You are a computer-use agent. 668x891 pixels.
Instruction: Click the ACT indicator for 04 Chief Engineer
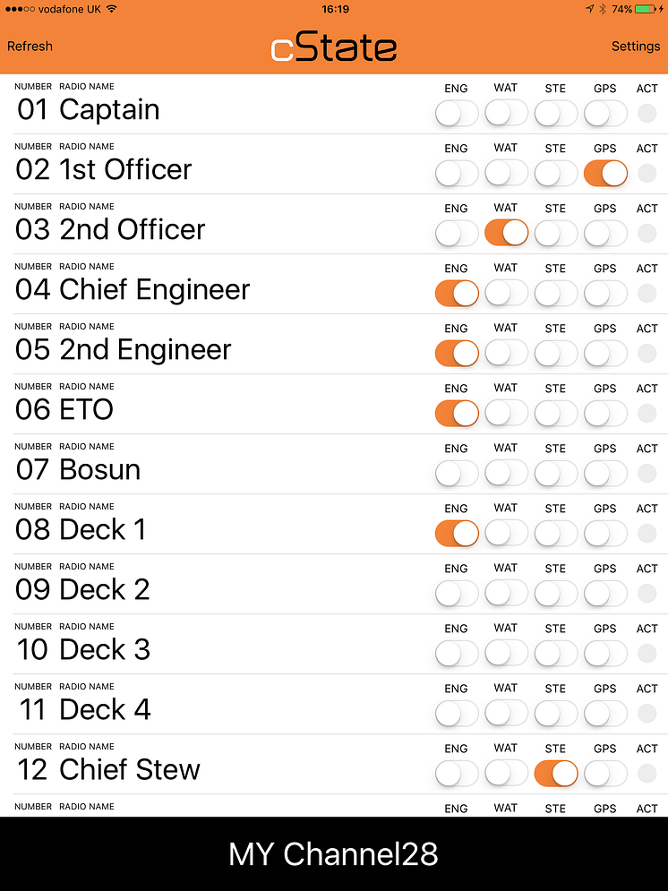coord(647,293)
